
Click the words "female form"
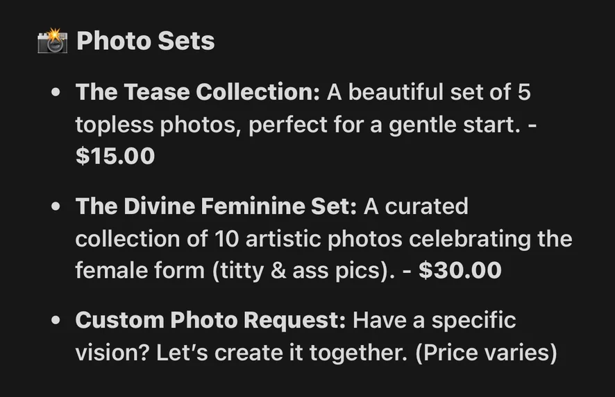139,270
